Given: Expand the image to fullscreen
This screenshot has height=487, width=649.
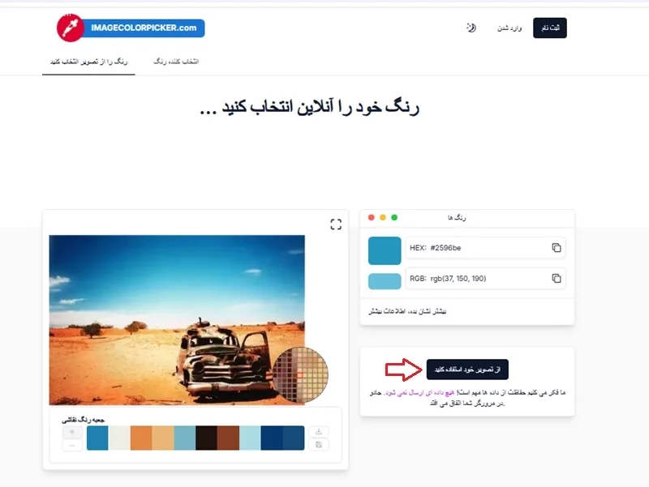Looking at the screenshot, I should 336,224.
